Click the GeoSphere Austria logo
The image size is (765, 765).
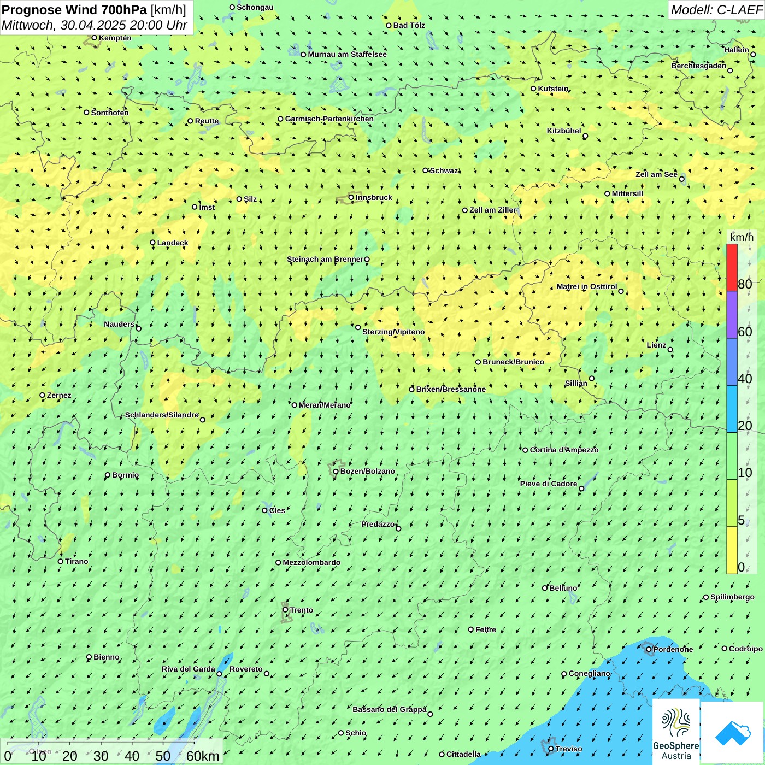coord(676,732)
